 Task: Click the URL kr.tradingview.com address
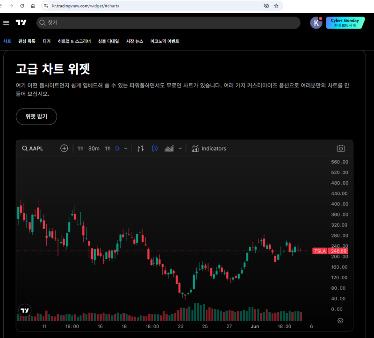point(86,6)
